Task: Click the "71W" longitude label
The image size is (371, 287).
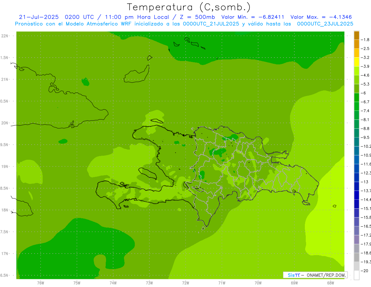Action: coord(222,283)
